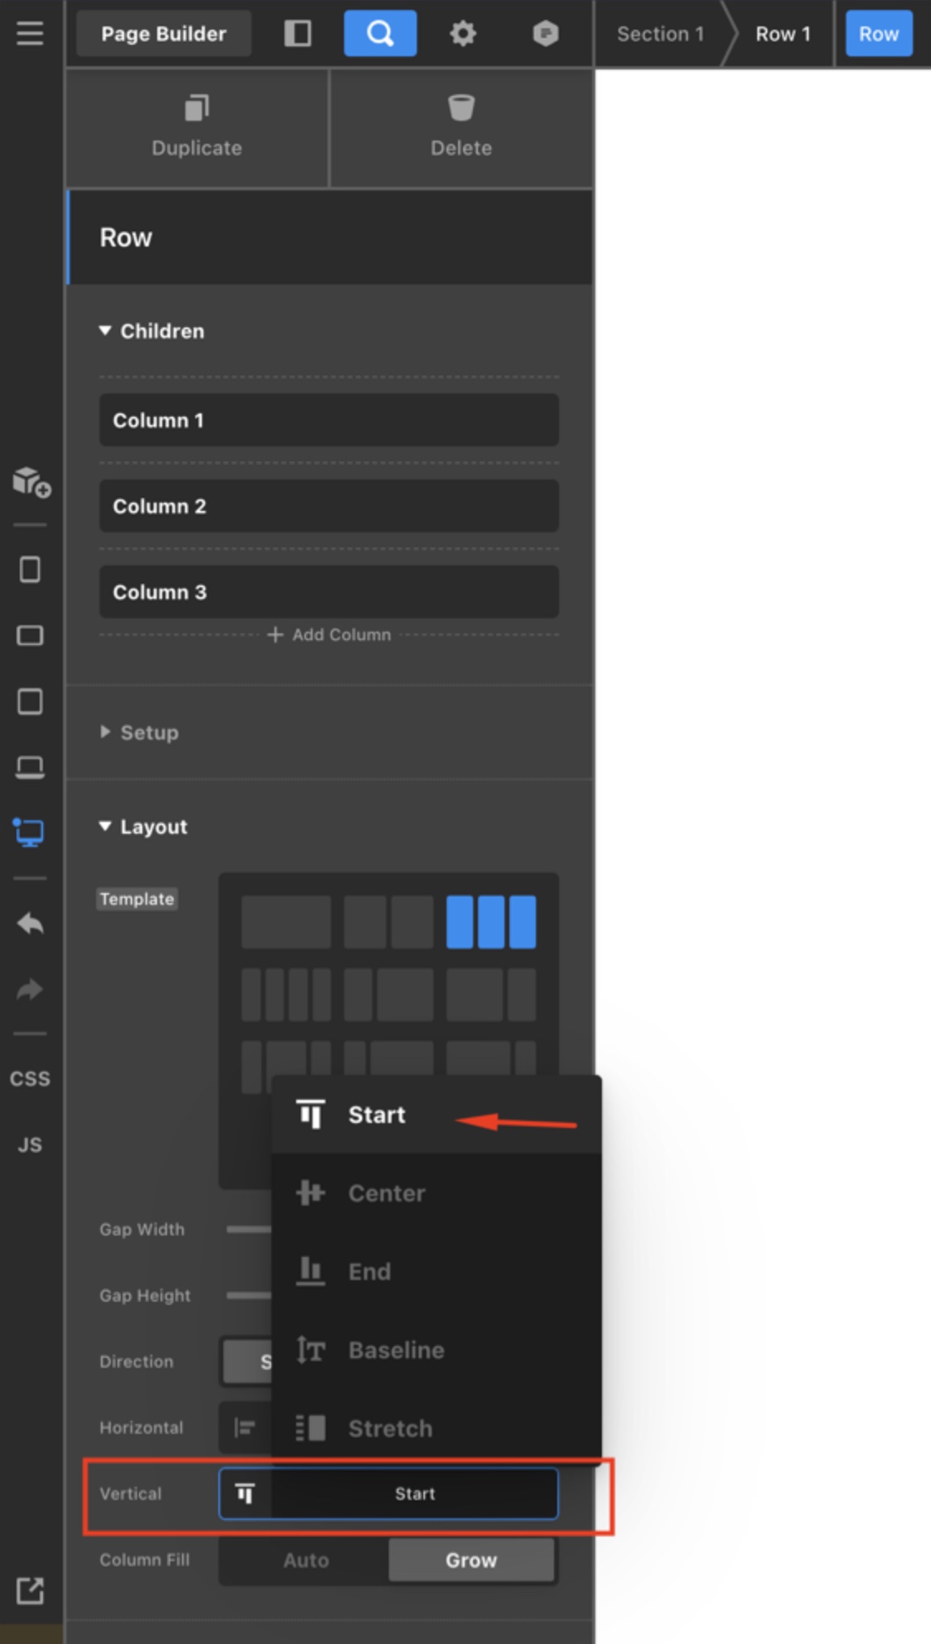Select Column 2 in children list
Viewport: 931px width, 1644px height.
329,506
